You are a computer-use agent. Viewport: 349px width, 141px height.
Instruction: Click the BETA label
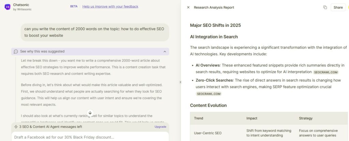tap(74, 6)
